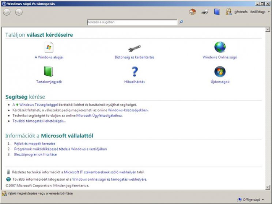Maximize the help window
Screen dimensions: 272x204
262,4
